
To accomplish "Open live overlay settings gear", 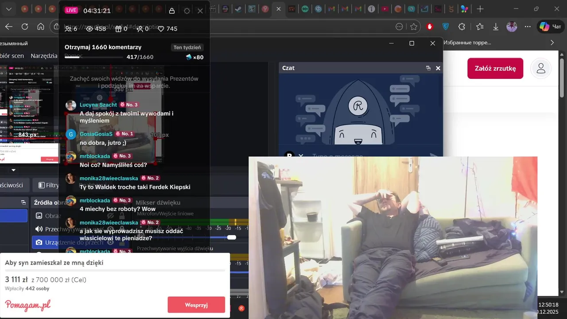I will click(x=187, y=11).
